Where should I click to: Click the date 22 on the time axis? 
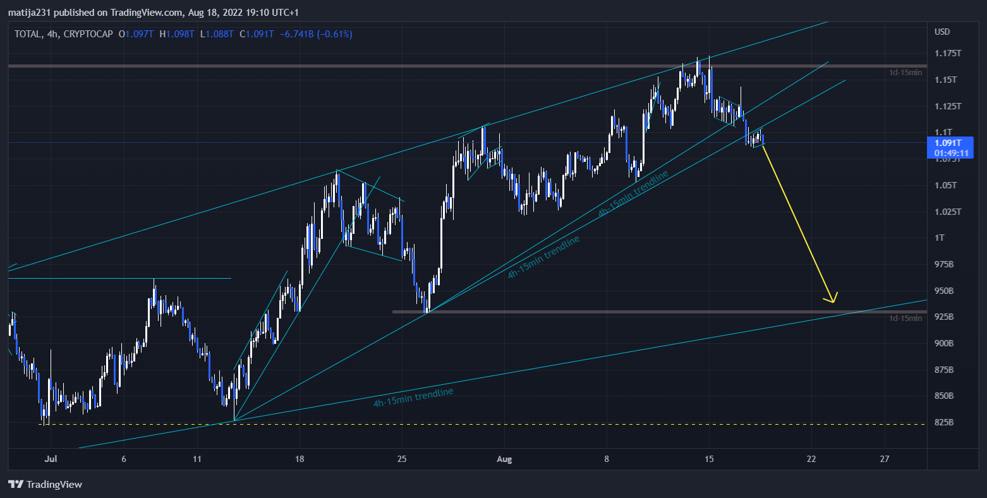[811, 459]
